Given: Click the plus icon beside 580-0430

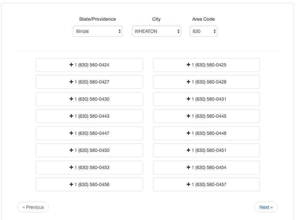Looking at the screenshot, I should pyautogui.click(x=71, y=99).
